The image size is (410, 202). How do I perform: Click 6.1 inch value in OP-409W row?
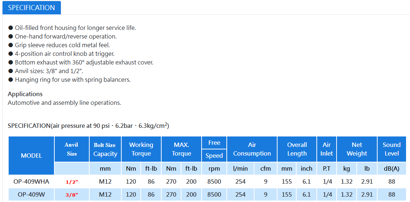tap(306, 195)
